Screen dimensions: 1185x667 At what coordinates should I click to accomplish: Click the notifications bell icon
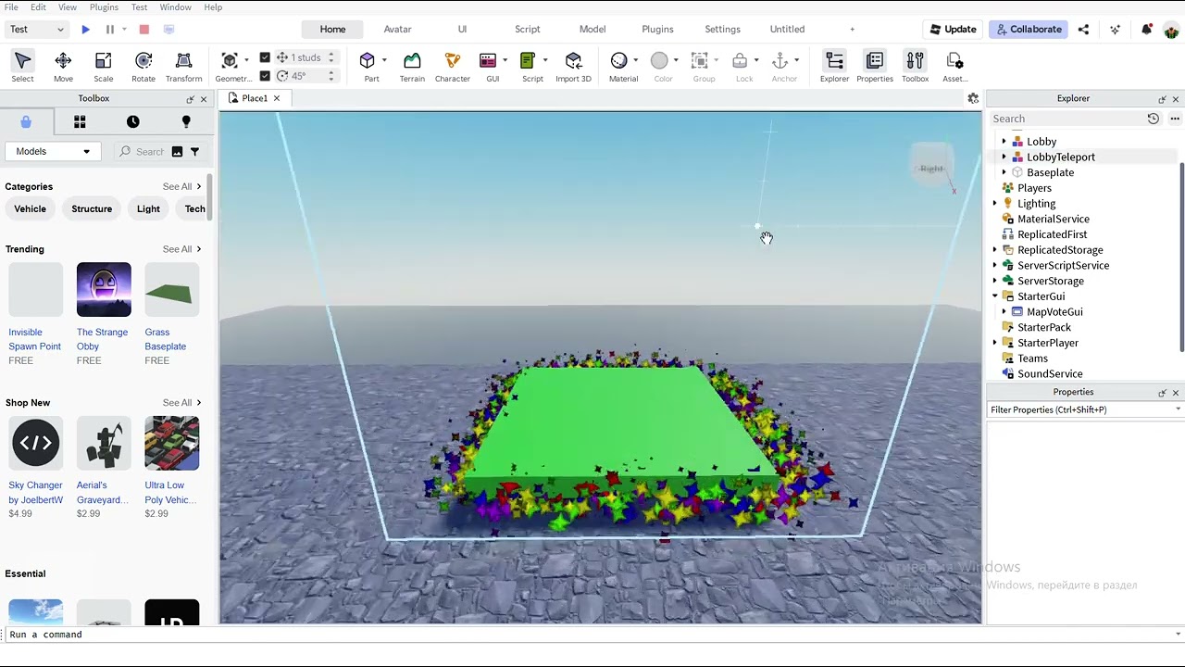click(1147, 30)
